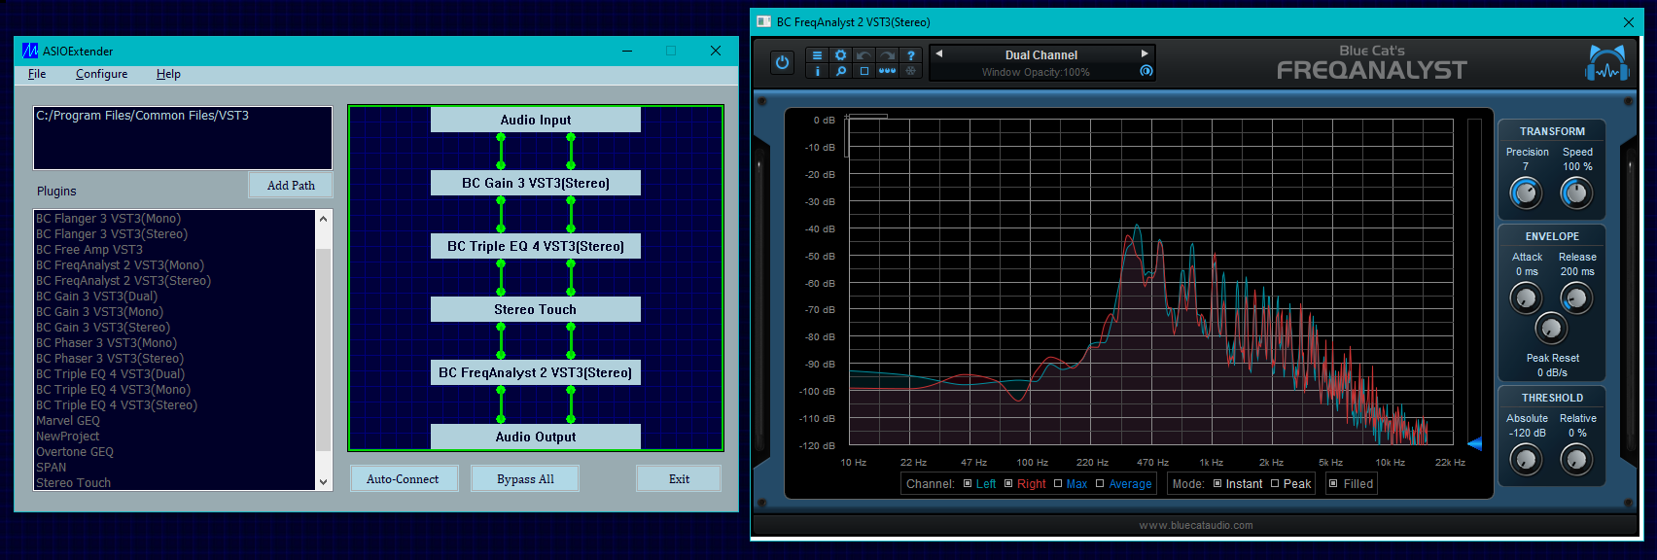Open the Configure menu
This screenshot has height=560, width=1657.
pos(101,74)
